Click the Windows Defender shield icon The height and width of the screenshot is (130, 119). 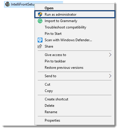[x=40, y=40]
